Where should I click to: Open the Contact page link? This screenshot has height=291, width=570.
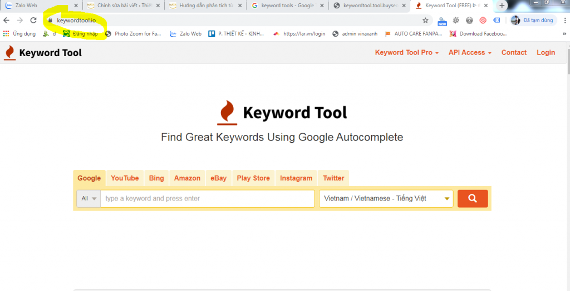point(514,53)
